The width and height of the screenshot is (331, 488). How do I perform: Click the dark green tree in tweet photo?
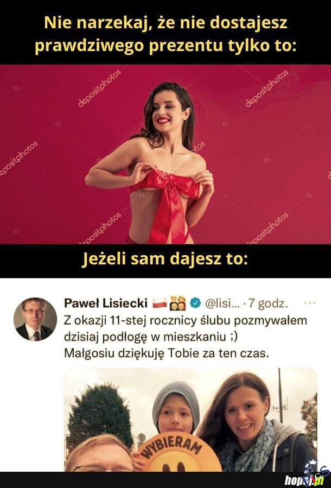point(100,415)
